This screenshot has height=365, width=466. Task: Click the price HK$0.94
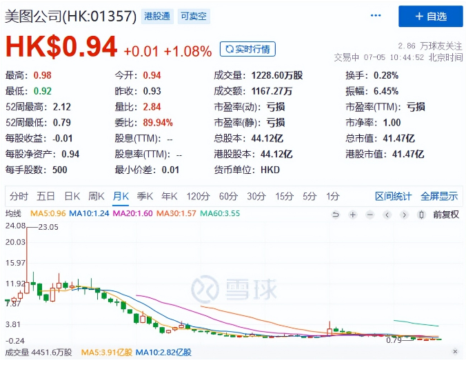pos(61,46)
